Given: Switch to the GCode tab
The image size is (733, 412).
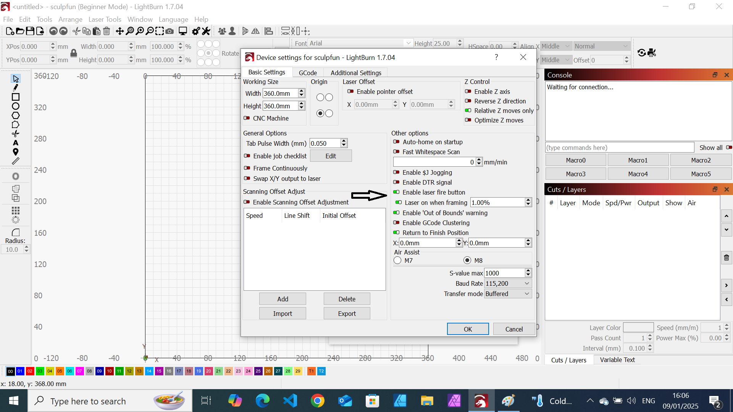Looking at the screenshot, I should 308,72.
